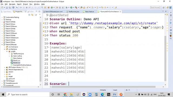
Task: Open the Run button dropdown arrow
Action: point(74,8)
